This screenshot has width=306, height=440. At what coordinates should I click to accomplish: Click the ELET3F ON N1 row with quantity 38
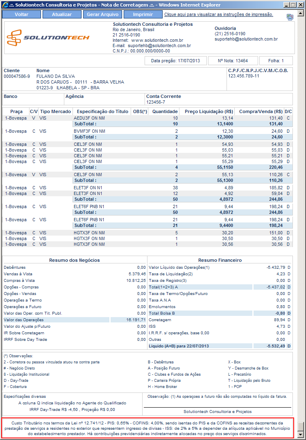tap(147, 188)
